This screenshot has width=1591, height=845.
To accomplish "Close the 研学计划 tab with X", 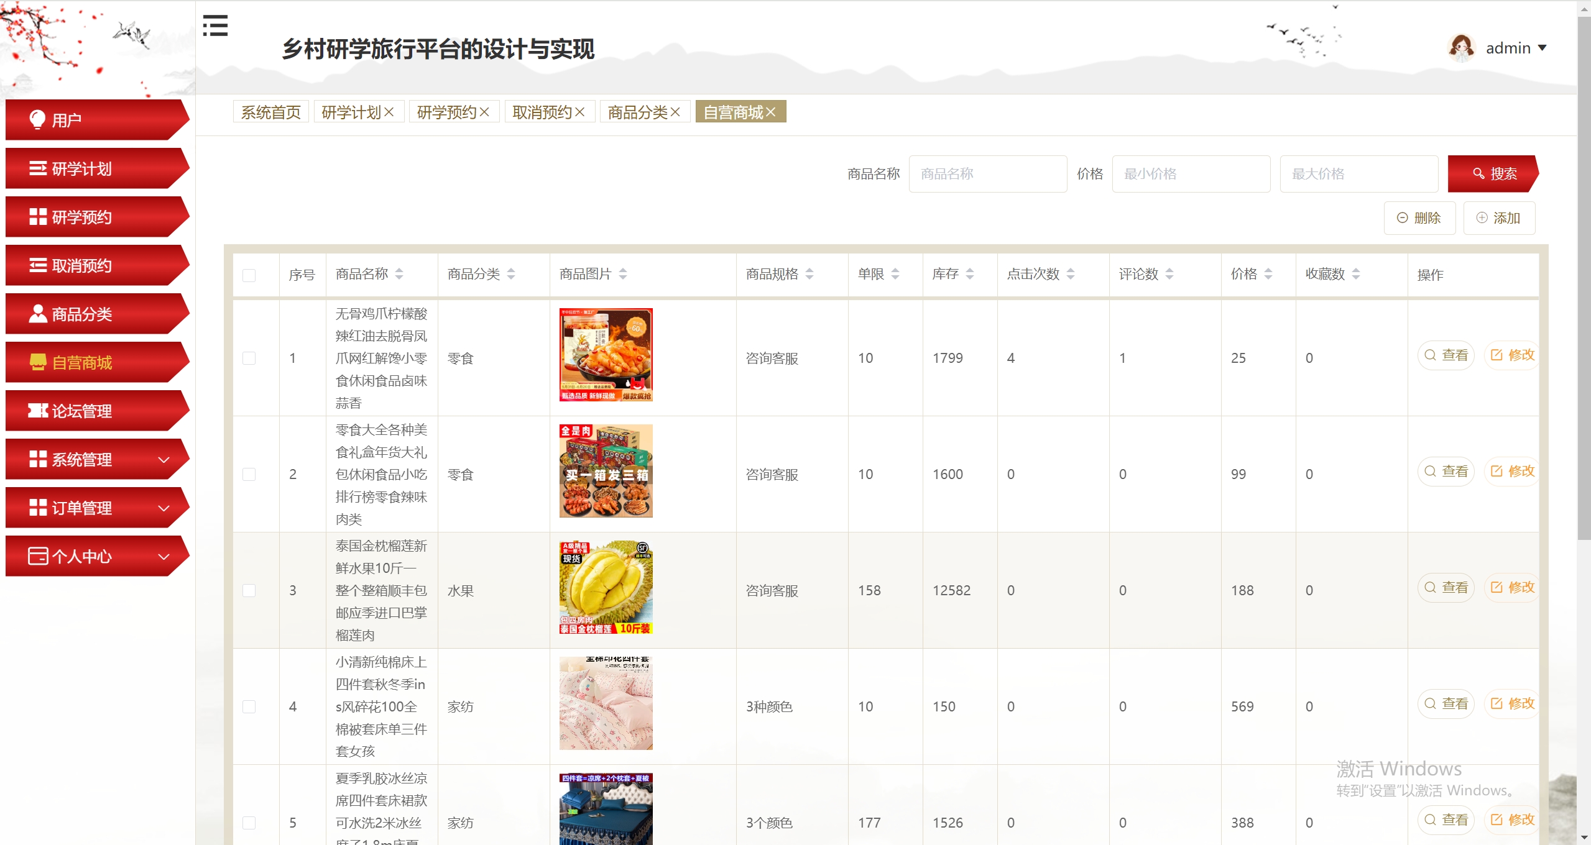I will tap(389, 112).
